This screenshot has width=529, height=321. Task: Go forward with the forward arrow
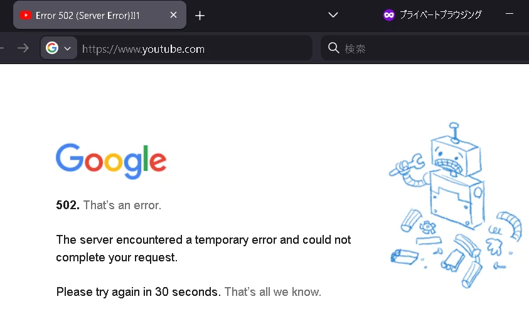coord(23,48)
